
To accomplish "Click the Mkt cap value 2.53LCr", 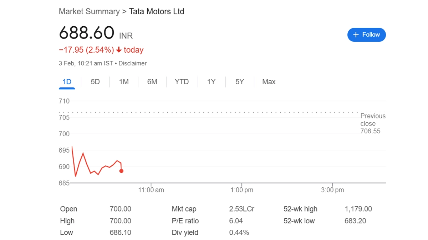I will coord(241,209).
